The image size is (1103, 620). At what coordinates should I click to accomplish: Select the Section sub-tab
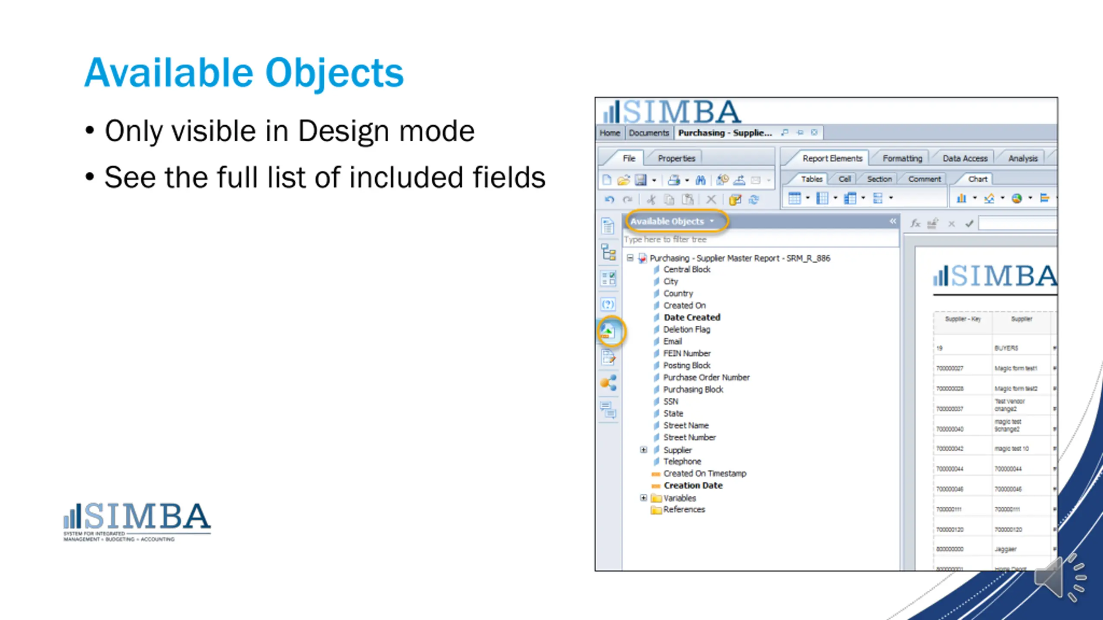pyautogui.click(x=879, y=179)
